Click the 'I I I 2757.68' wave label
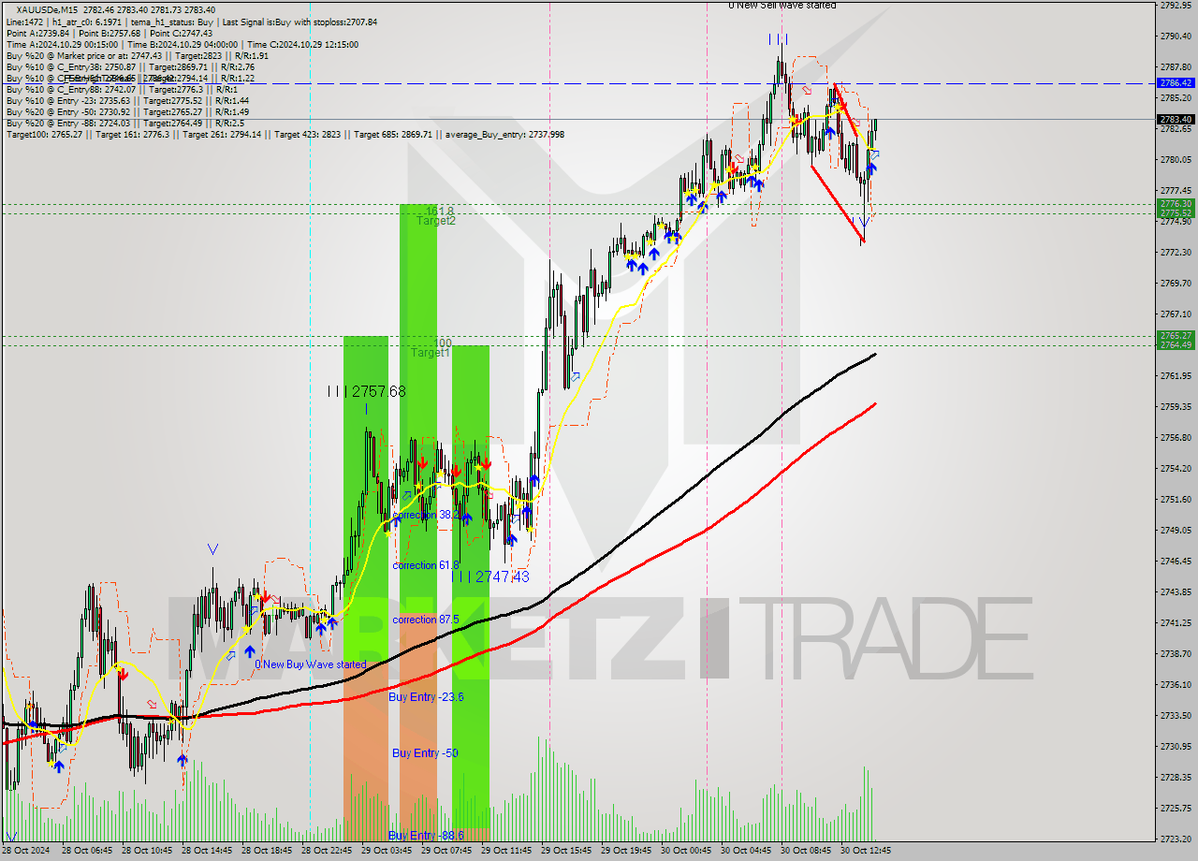The height and width of the screenshot is (861, 1198). click(367, 391)
